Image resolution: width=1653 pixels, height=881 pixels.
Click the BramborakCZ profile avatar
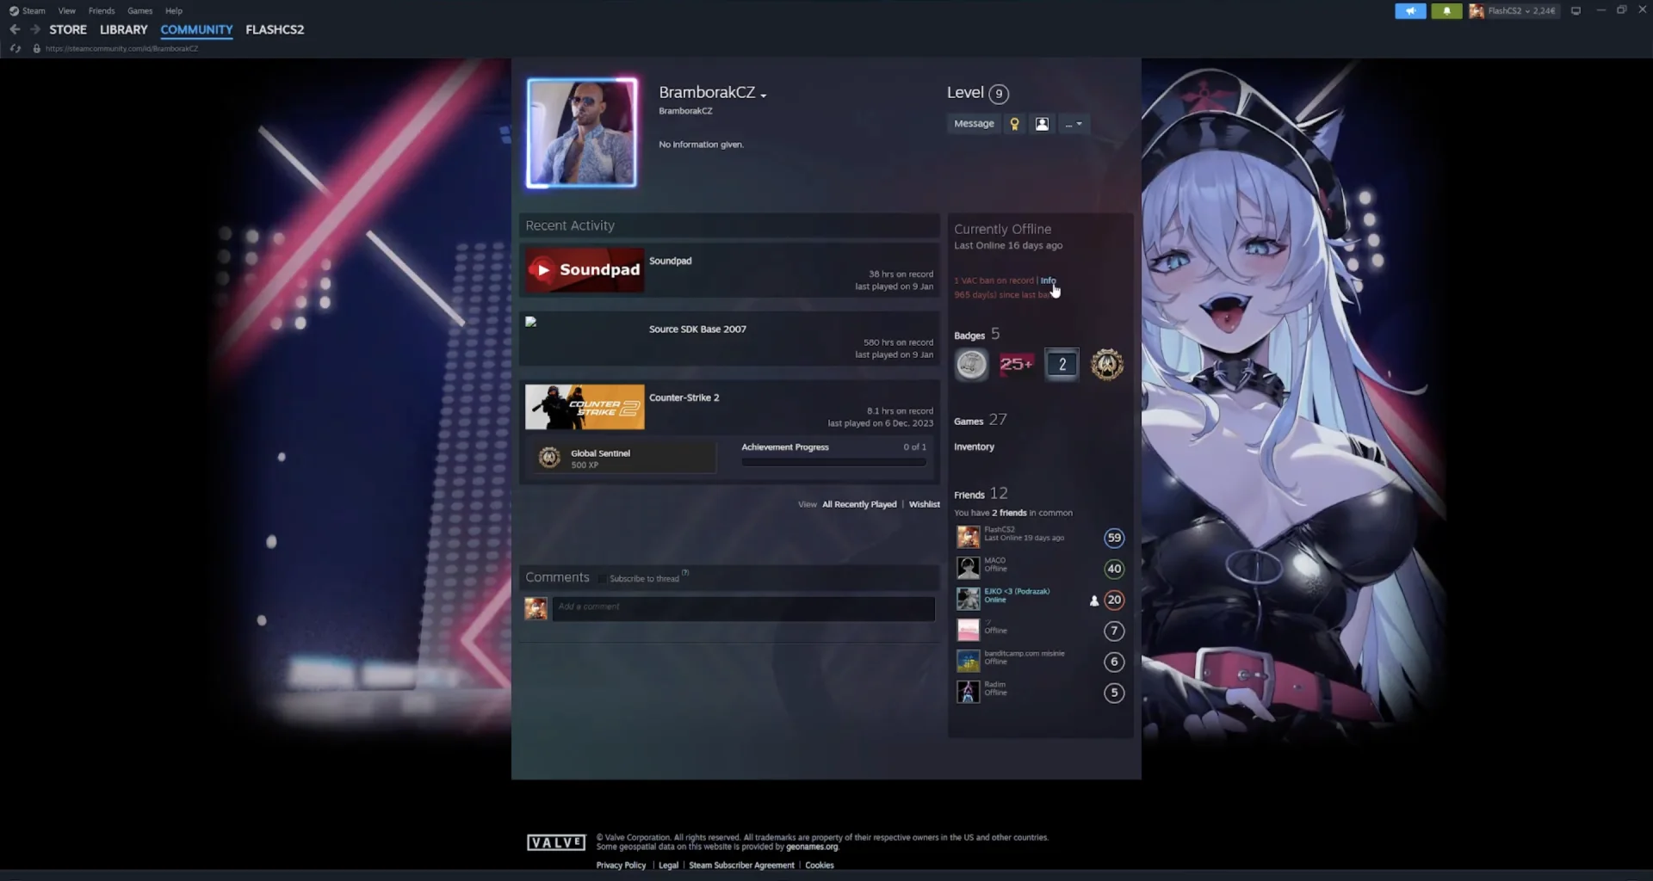tap(582, 133)
